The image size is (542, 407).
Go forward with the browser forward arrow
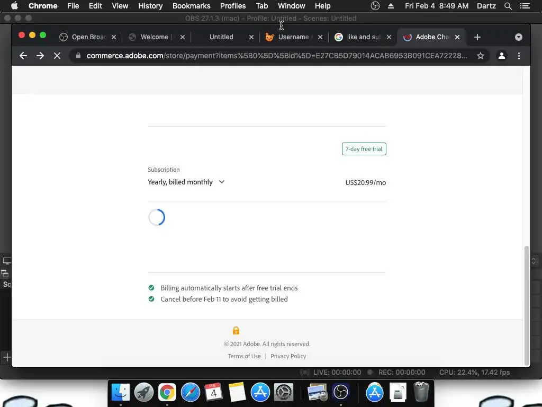pos(40,56)
